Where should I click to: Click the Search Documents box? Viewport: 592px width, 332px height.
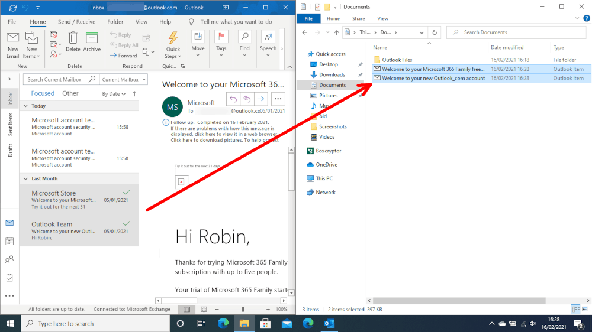[516, 32]
